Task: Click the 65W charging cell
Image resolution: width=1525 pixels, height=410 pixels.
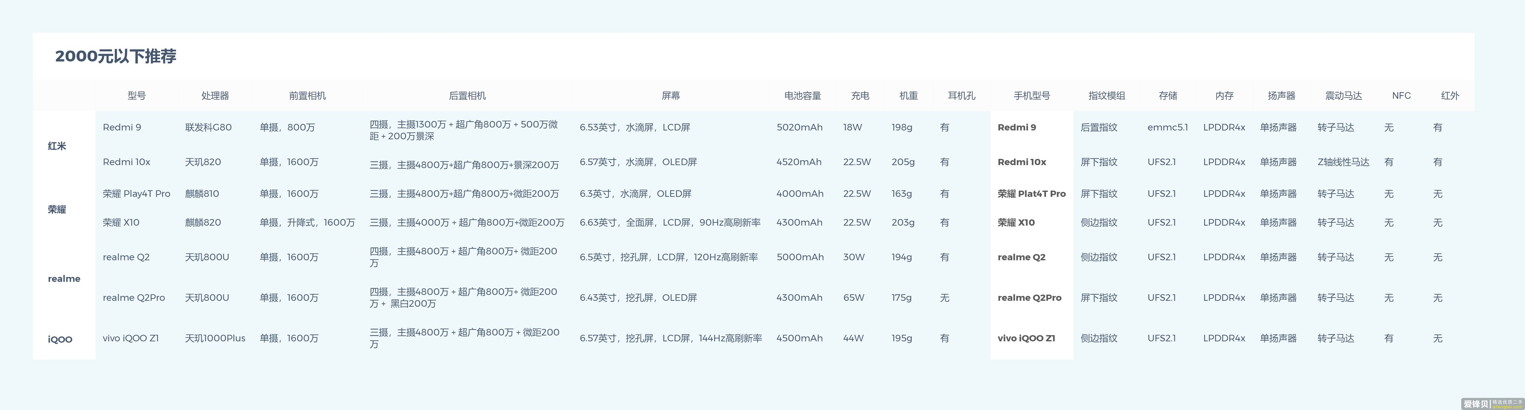Action: point(854,298)
